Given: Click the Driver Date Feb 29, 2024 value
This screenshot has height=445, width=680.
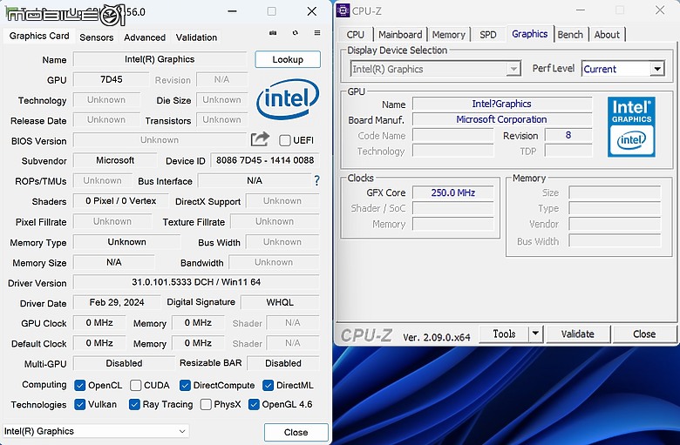Looking at the screenshot, I should pos(117,302).
